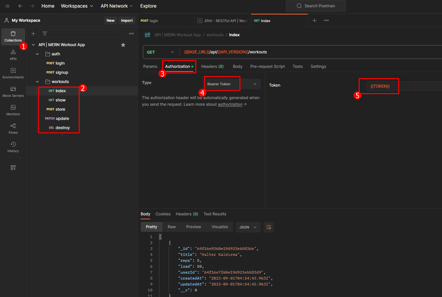Screen dimensions: 442x297
Task: Click the auth folder icon
Action: click(x=48, y=54)
